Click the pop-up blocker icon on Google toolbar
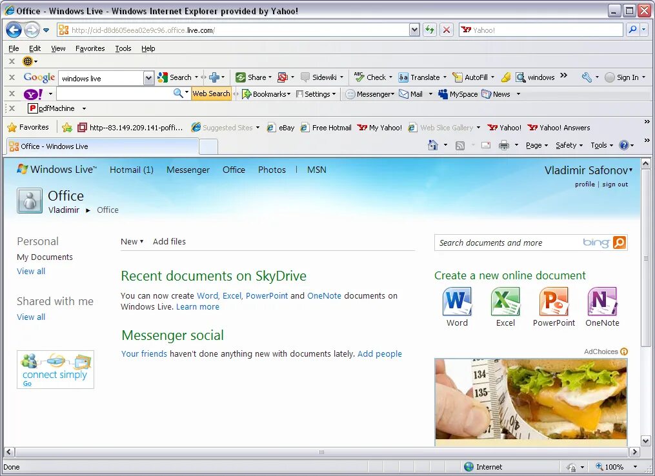 click(283, 77)
